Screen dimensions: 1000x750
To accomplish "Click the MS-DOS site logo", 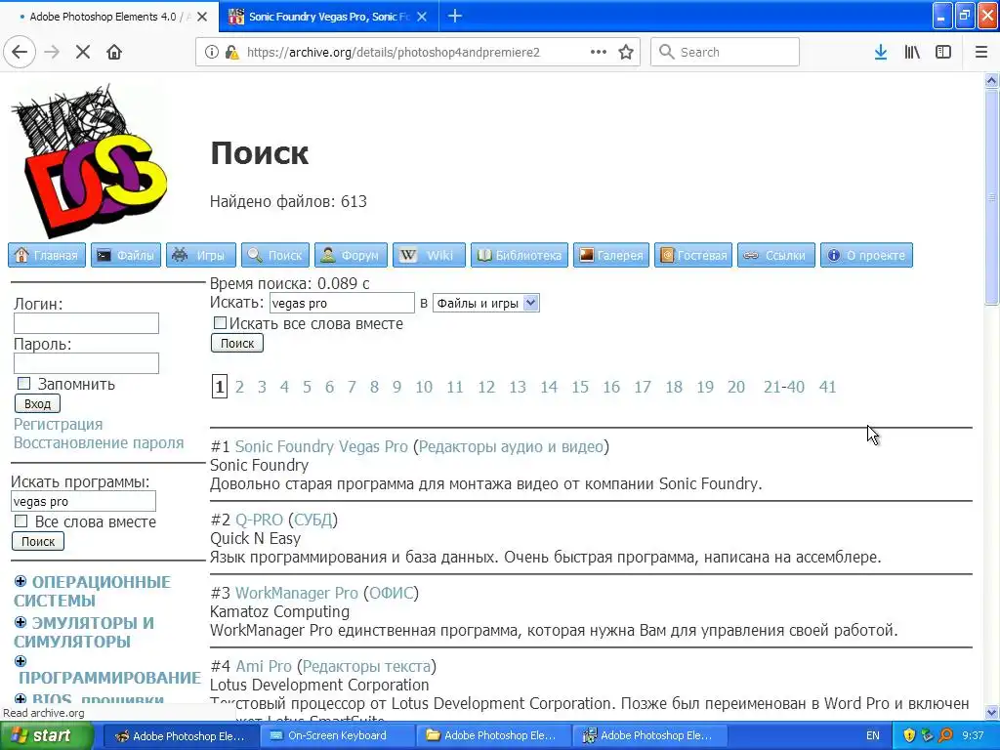I will point(89,161).
